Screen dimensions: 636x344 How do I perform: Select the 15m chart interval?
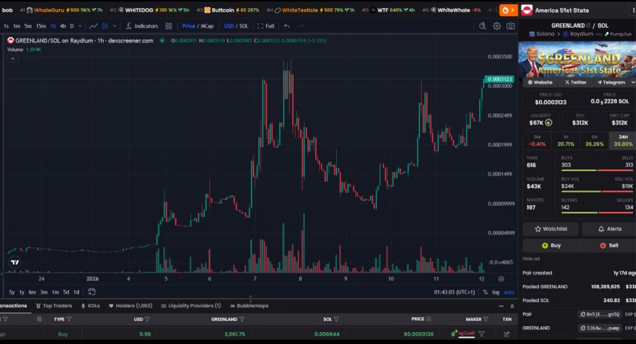(41, 26)
